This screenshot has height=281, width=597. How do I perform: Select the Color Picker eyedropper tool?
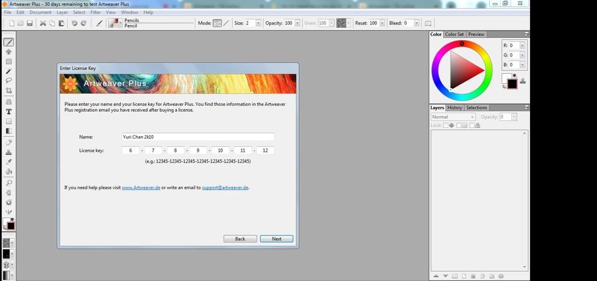(8, 162)
